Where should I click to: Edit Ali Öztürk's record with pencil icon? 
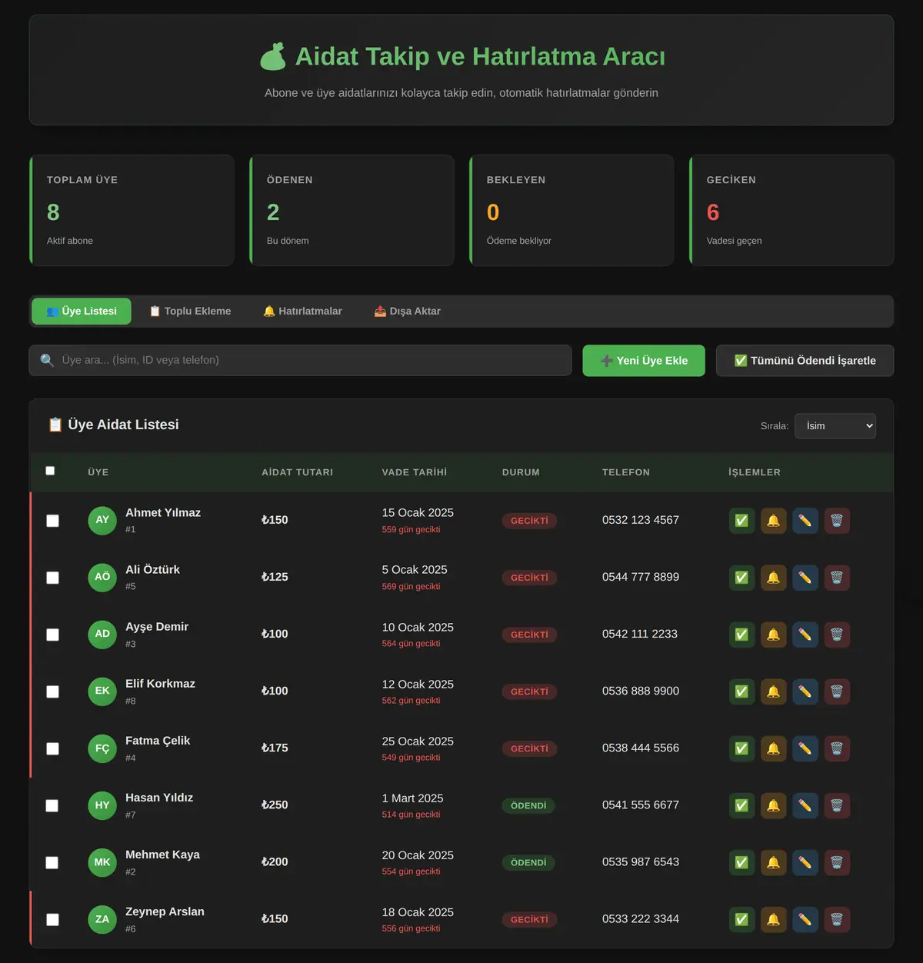coord(805,578)
